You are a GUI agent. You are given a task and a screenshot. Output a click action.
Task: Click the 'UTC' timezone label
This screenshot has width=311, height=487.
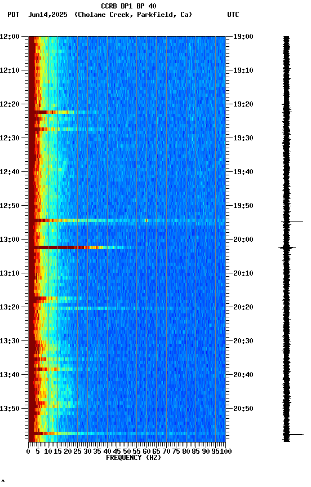(233, 15)
